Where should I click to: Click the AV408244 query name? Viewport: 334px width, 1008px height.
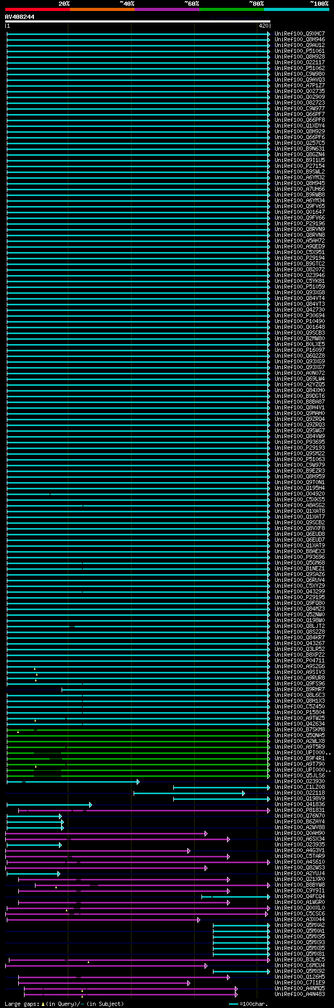[20, 17]
